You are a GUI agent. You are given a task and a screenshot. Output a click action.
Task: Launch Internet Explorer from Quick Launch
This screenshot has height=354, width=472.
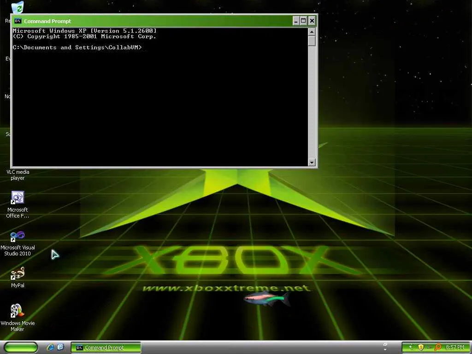pyautogui.click(x=50, y=348)
